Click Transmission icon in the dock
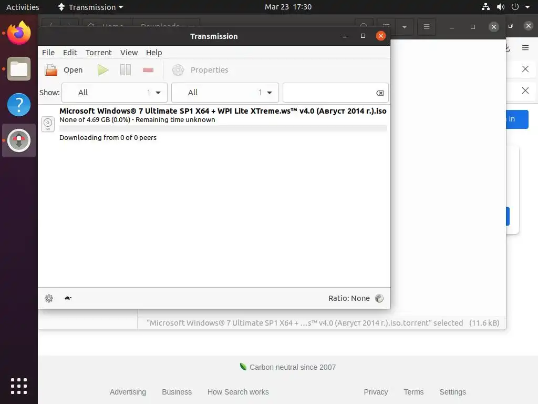 (19, 140)
